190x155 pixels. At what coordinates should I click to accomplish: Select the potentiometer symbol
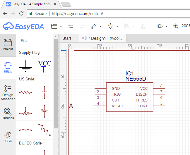point(25,111)
